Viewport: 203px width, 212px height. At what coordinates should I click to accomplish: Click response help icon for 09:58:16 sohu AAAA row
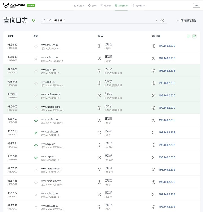click(100, 58)
